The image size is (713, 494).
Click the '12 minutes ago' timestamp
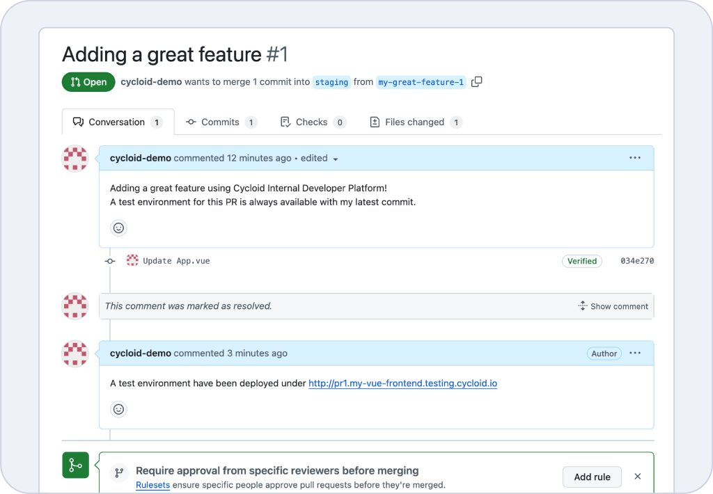(259, 158)
